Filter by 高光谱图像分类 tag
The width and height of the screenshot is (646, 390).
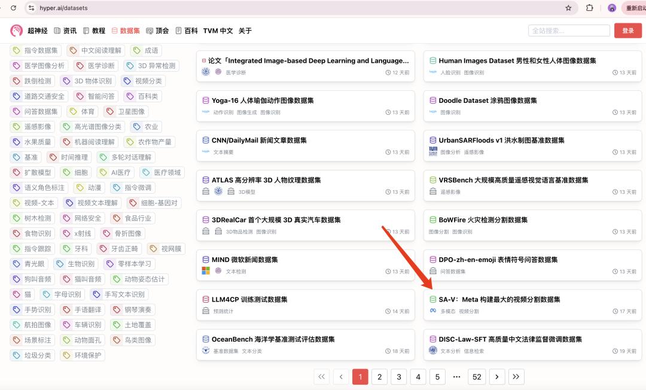click(x=93, y=126)
